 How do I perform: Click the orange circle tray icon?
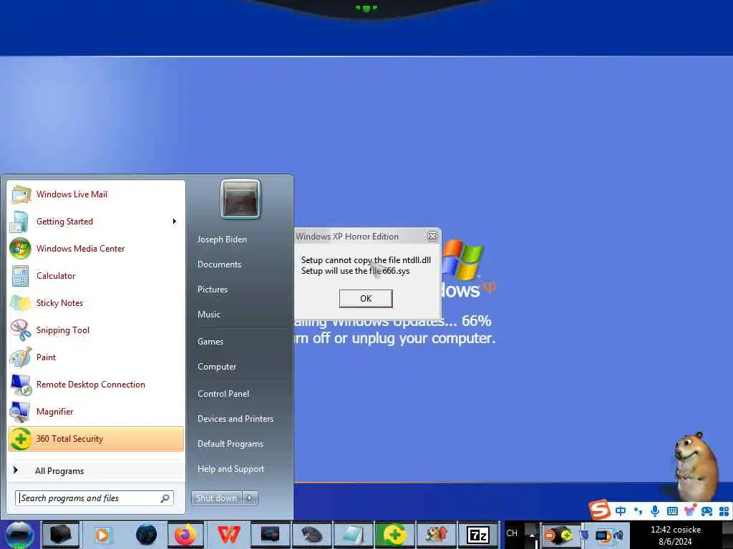[550, 535]
